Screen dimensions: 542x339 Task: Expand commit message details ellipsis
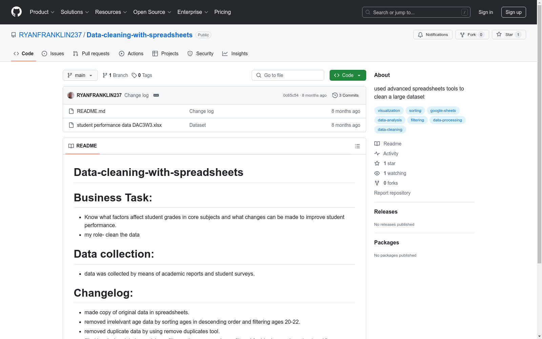pyautogui.click(x=156, y=95)
